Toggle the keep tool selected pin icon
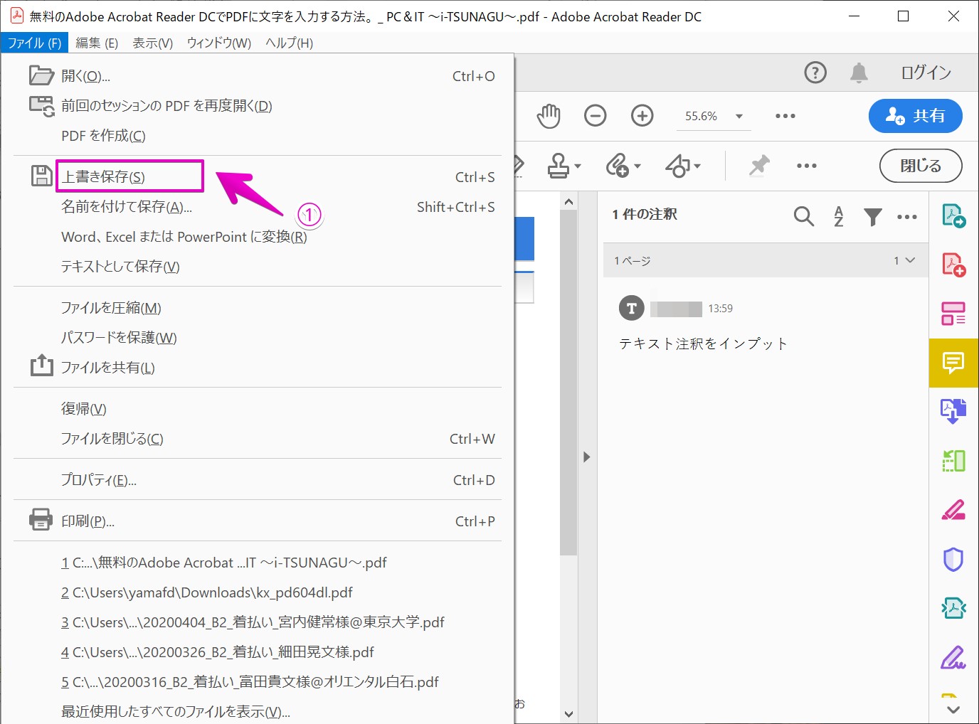The height and width of the screenshot is (724, 979). click(x=759, y=166)
